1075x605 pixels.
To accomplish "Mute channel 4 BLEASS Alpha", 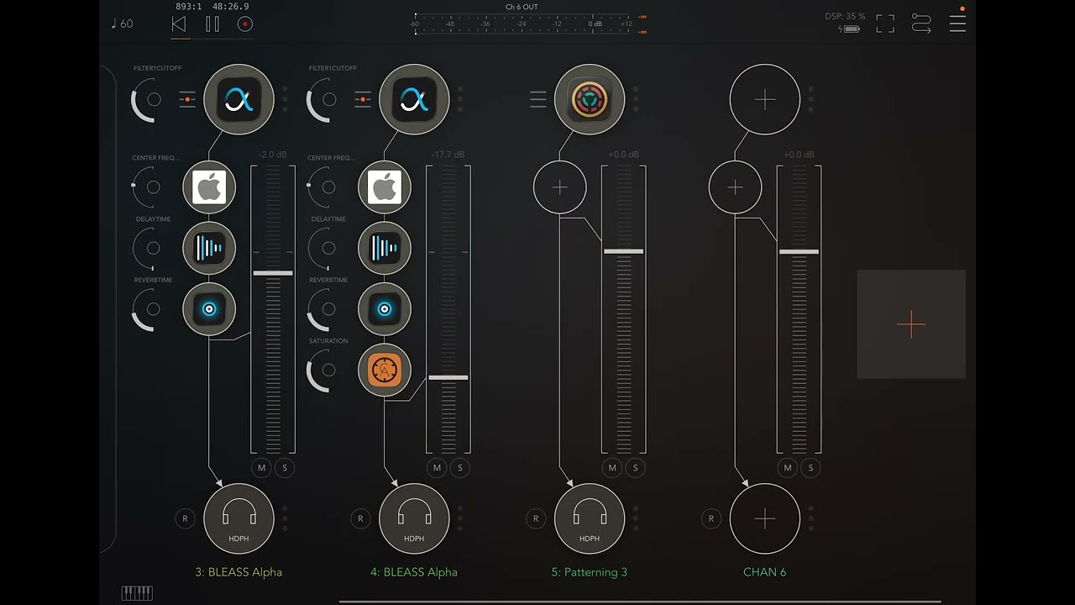I will pos(437,468).
